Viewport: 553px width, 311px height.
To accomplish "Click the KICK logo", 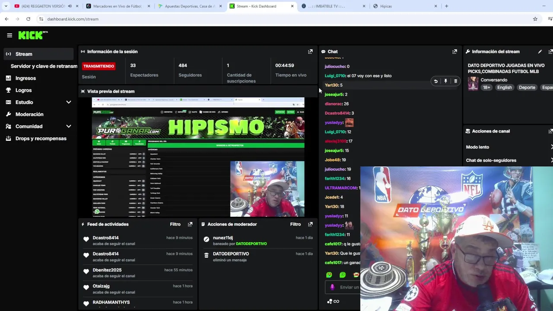I will (33, 35).
